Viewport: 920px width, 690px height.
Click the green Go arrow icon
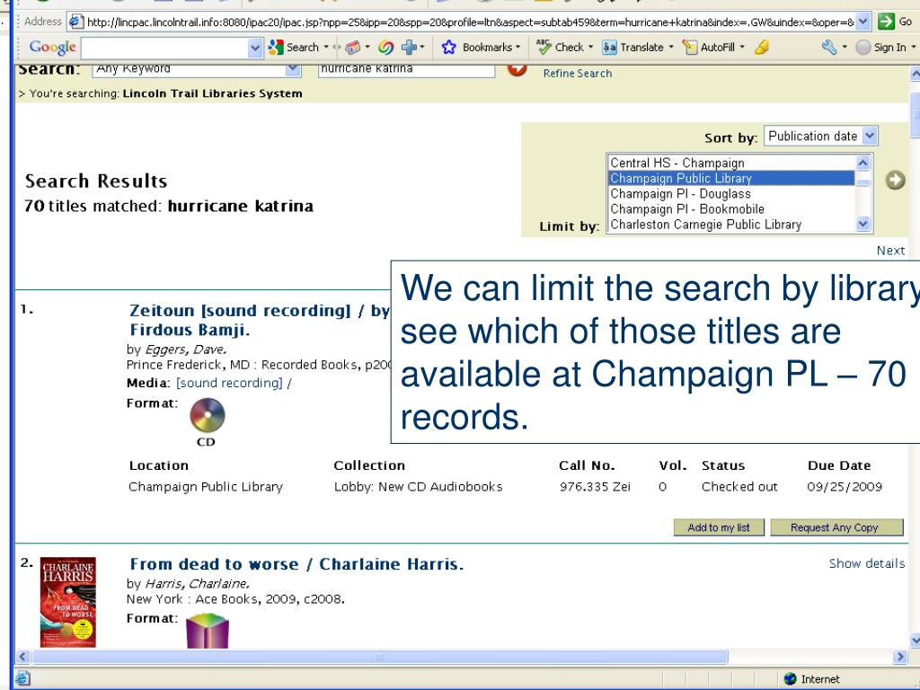pos(886,22)
